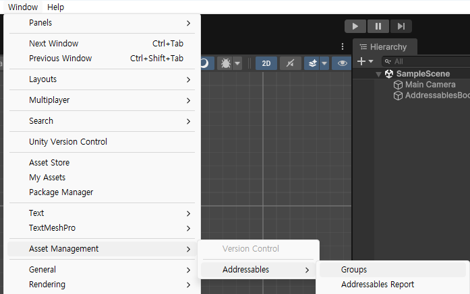
Task: Select Main Camera in Hierarchy
Action: (x=430, y=85)
